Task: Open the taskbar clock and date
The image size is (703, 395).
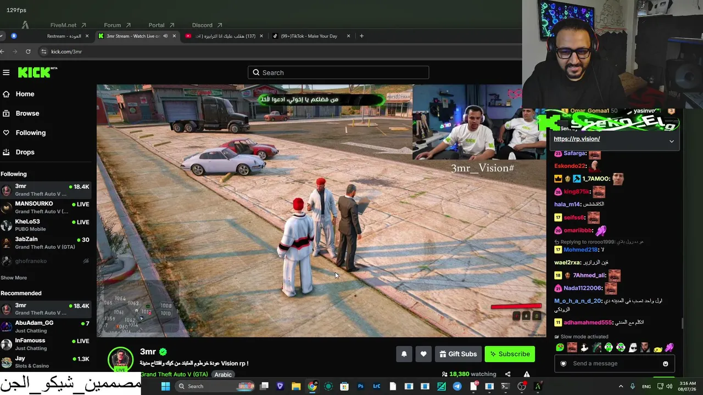Action: coord(687,386)
